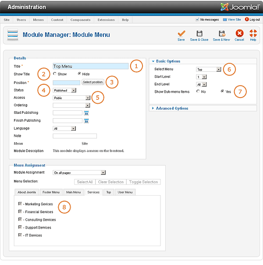
Task: Open the Ordering dropdown
Action: [x=71, y=105]
